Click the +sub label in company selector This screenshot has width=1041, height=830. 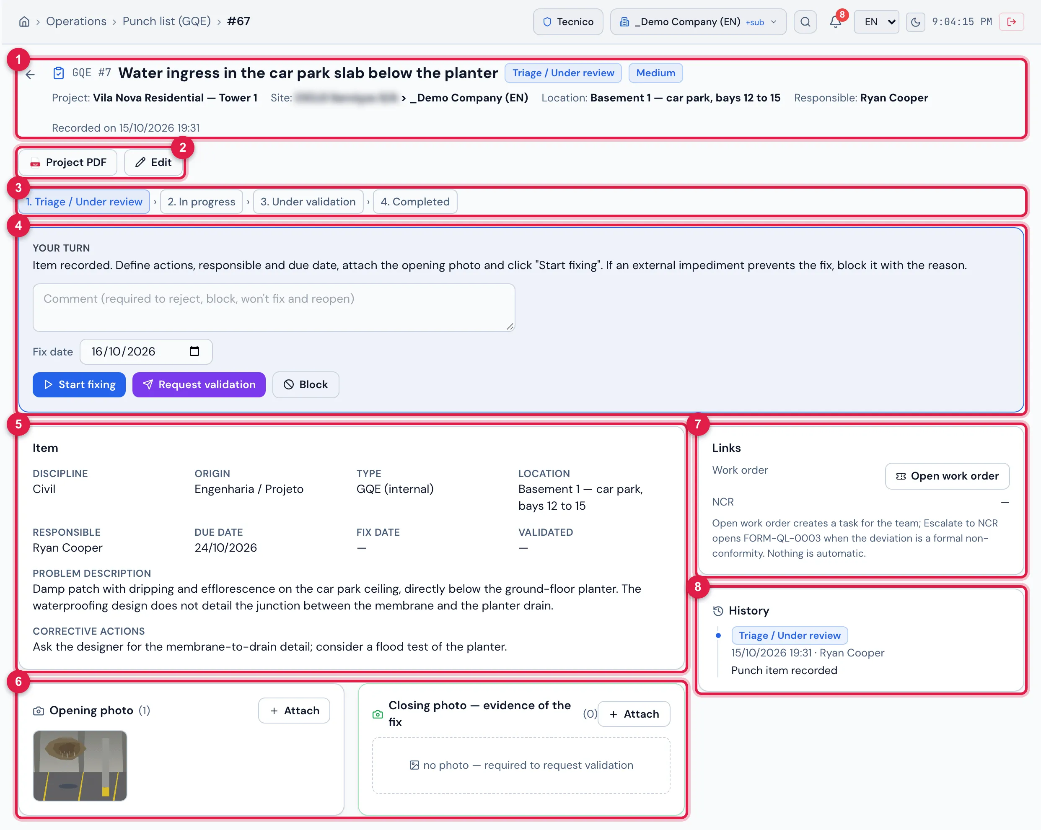tap(755, 22)
